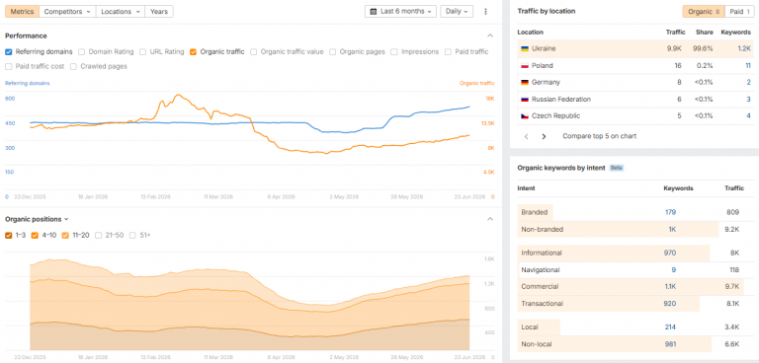Enable the Organic pages checkbox
The height and width of the screenshot is (363, 759).
(332, 51)
